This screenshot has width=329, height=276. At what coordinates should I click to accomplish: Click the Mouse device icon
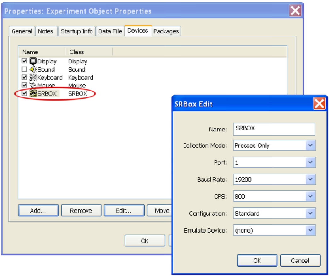pyautogui.click(x=33, y=85)
